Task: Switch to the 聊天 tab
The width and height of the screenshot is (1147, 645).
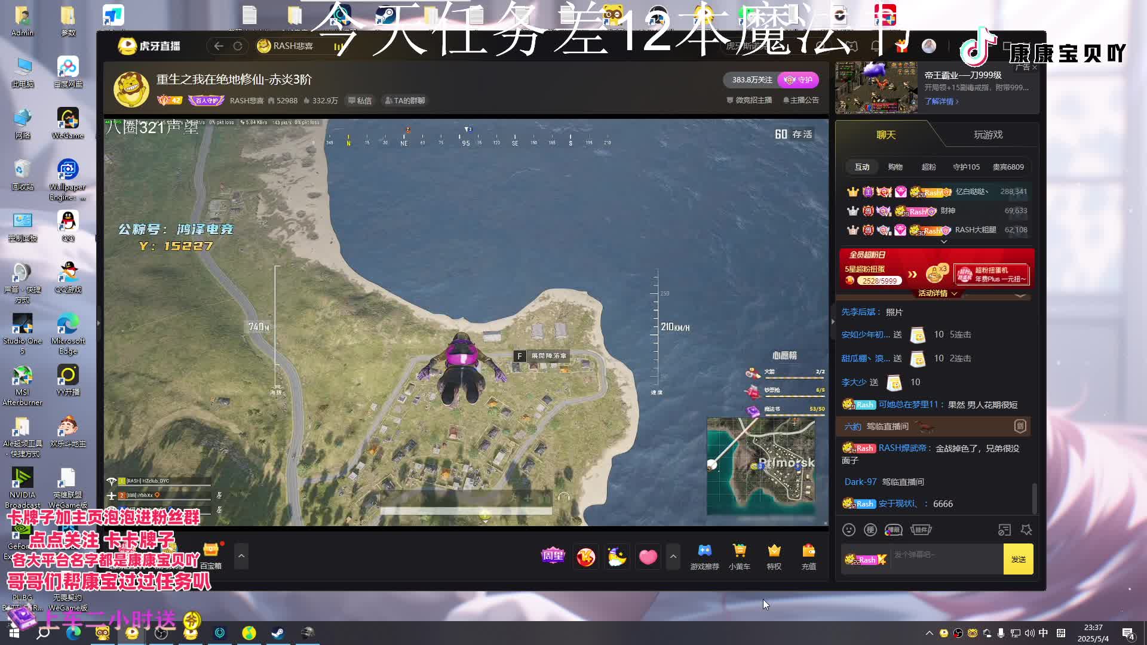Action: 886,135
